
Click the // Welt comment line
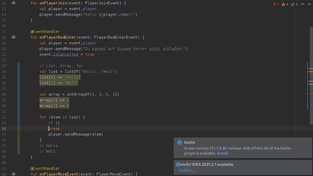[47, 152]
